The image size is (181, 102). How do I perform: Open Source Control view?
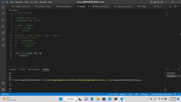click(x=3, y=20)
